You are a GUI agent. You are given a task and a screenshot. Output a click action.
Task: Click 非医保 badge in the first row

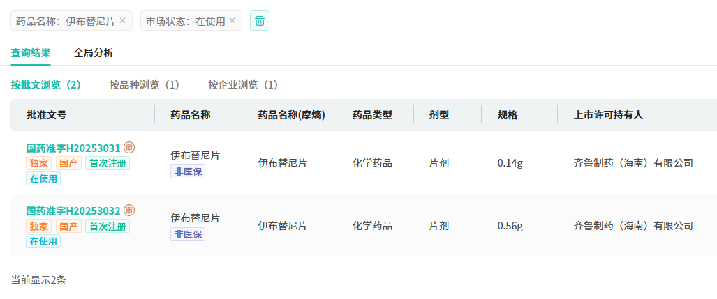click(x=188, y=171)
